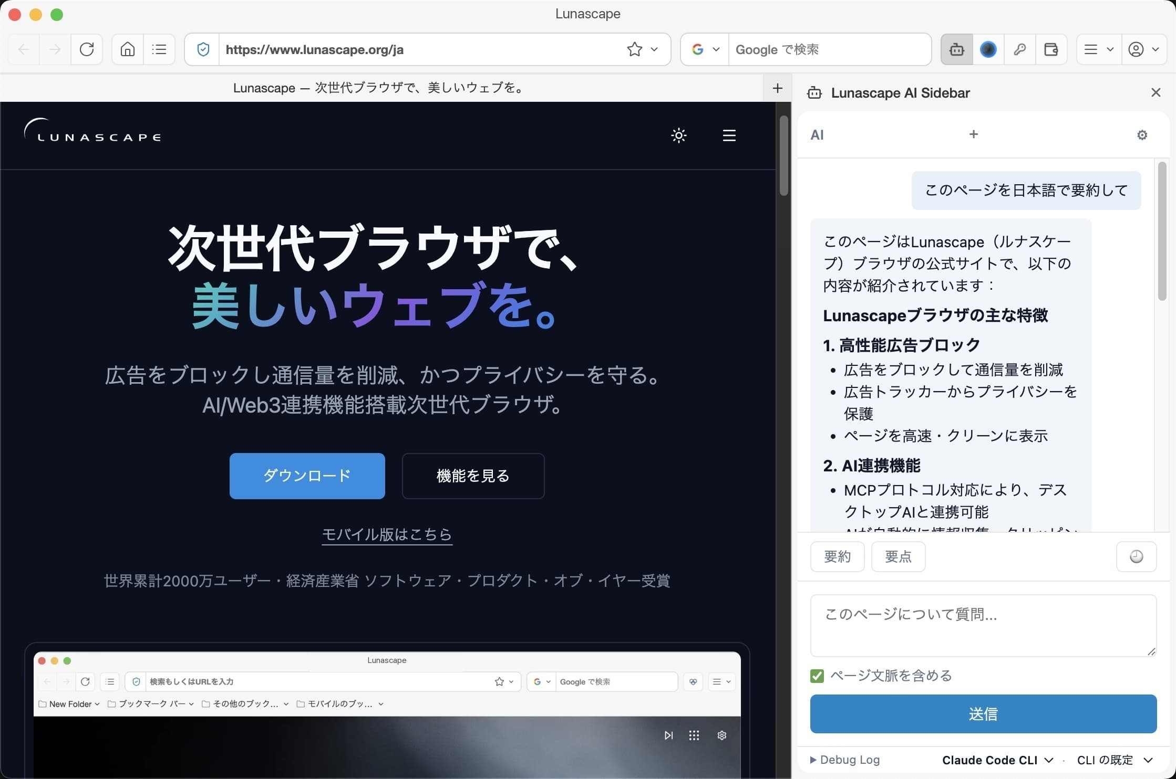Viewport: 1176px width, 779px height.
Task: Open the CLI の既定 dropdown
Action: pos(1115,760)
